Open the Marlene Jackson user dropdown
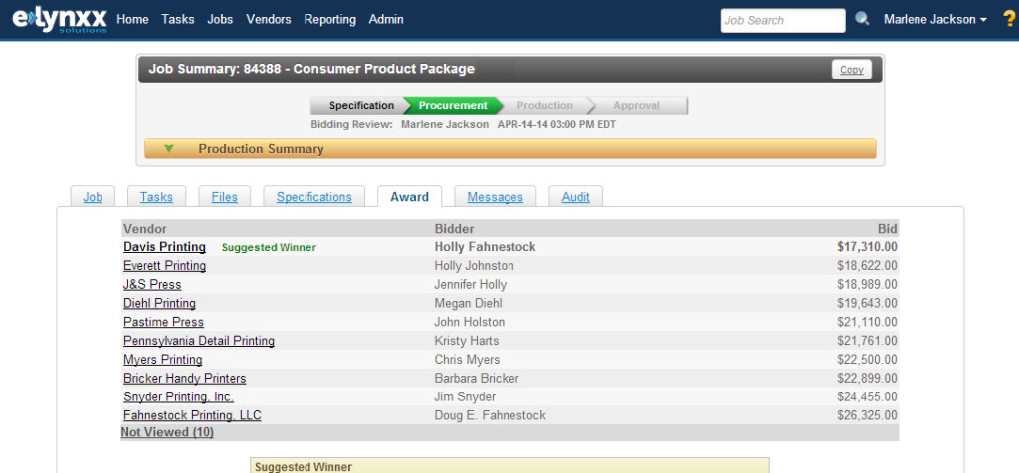Viewport: 1019px width, 473px height. [x=935, y=20]
